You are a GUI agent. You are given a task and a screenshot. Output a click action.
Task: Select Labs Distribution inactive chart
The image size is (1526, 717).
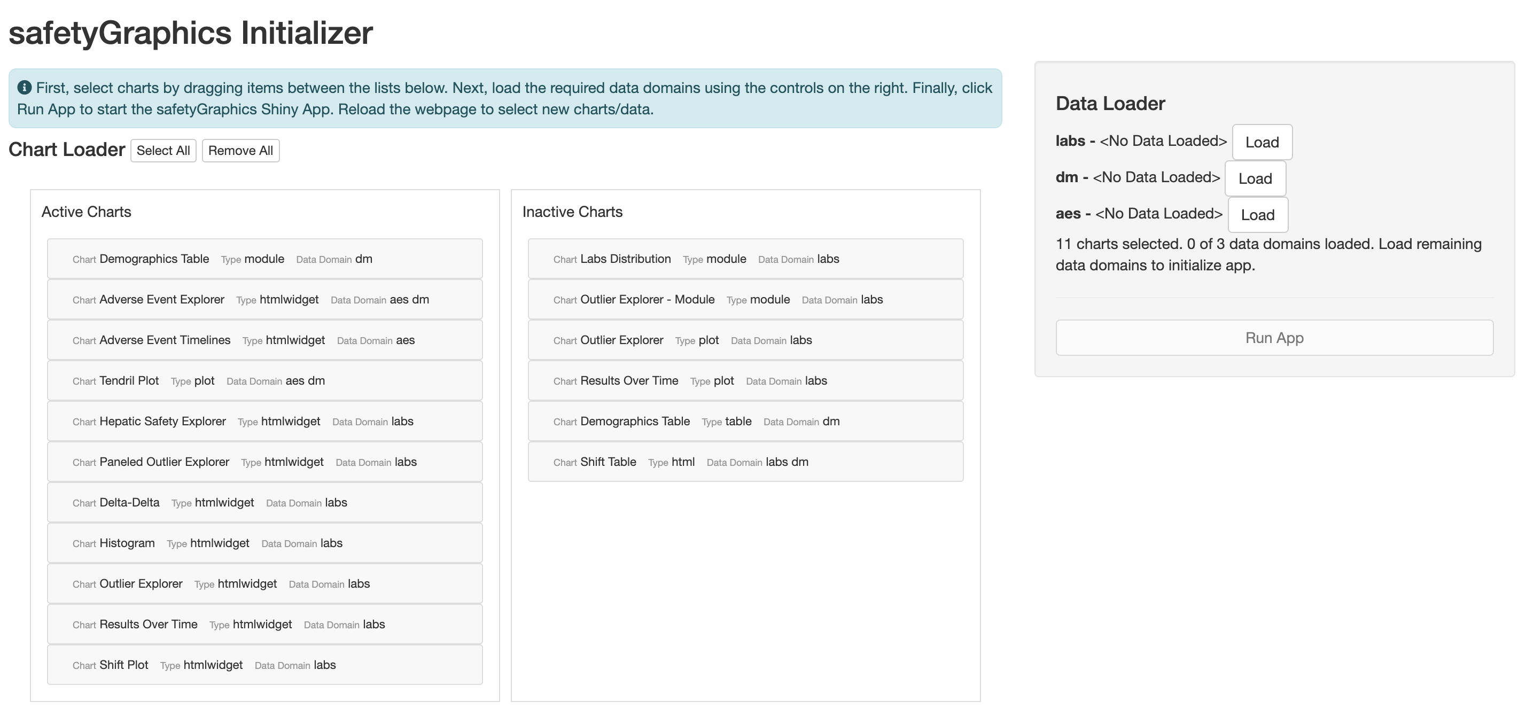point(746,259)
